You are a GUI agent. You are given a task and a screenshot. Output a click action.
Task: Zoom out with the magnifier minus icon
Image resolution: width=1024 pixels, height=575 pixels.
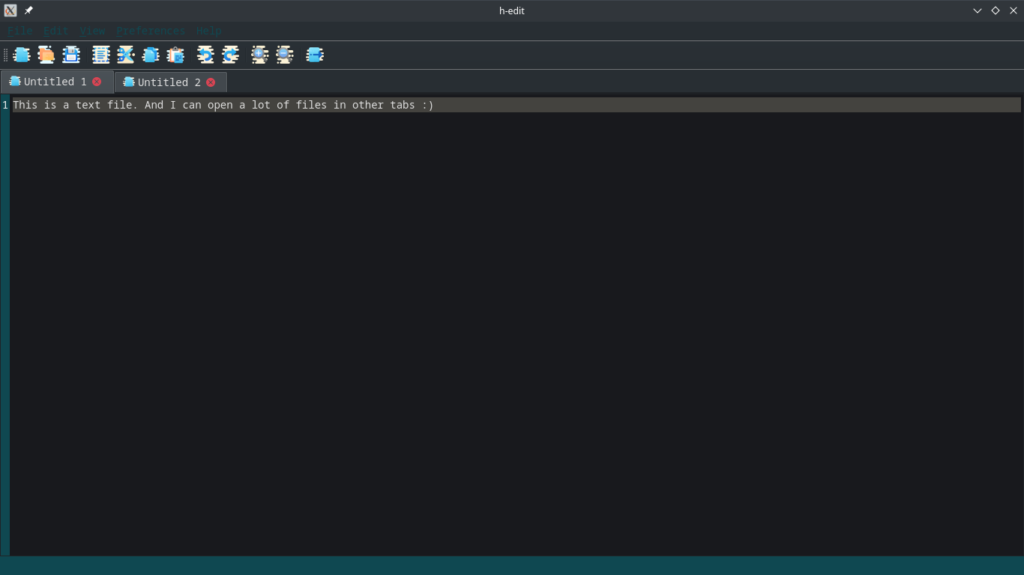tap(284, 55)
